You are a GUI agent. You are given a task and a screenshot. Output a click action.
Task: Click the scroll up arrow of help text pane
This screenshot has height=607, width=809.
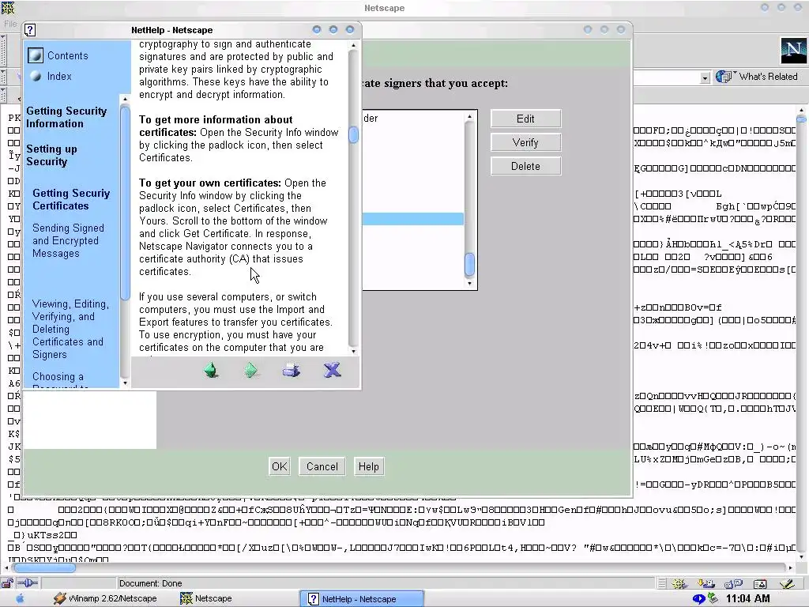[x=353, y=45]
